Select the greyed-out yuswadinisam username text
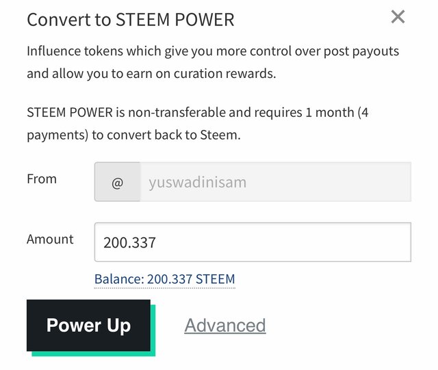The image size is (438, 370). [197, 183]
